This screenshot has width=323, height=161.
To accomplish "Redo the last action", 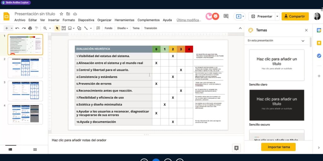I will [24, 28].
